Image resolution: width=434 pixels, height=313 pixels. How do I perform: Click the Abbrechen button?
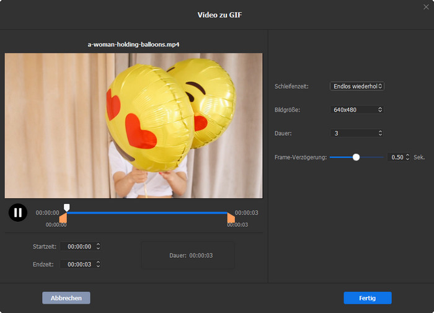66,298
